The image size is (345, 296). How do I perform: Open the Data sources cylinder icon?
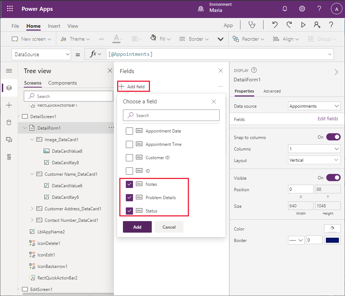[x=9, y=122]
